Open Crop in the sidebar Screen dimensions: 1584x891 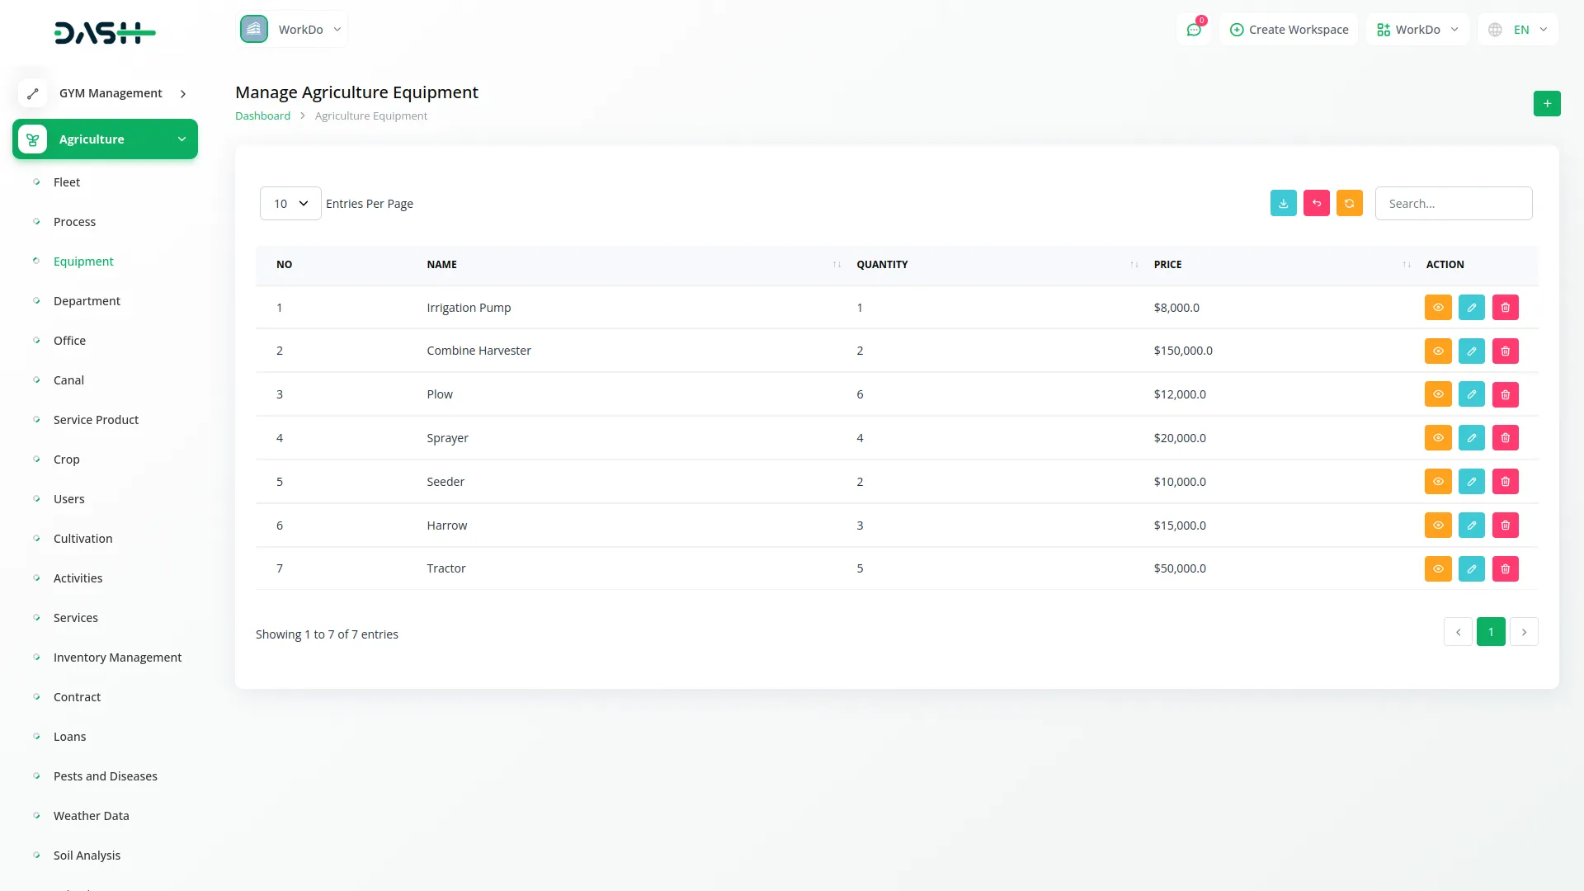[x=66, y=460]
